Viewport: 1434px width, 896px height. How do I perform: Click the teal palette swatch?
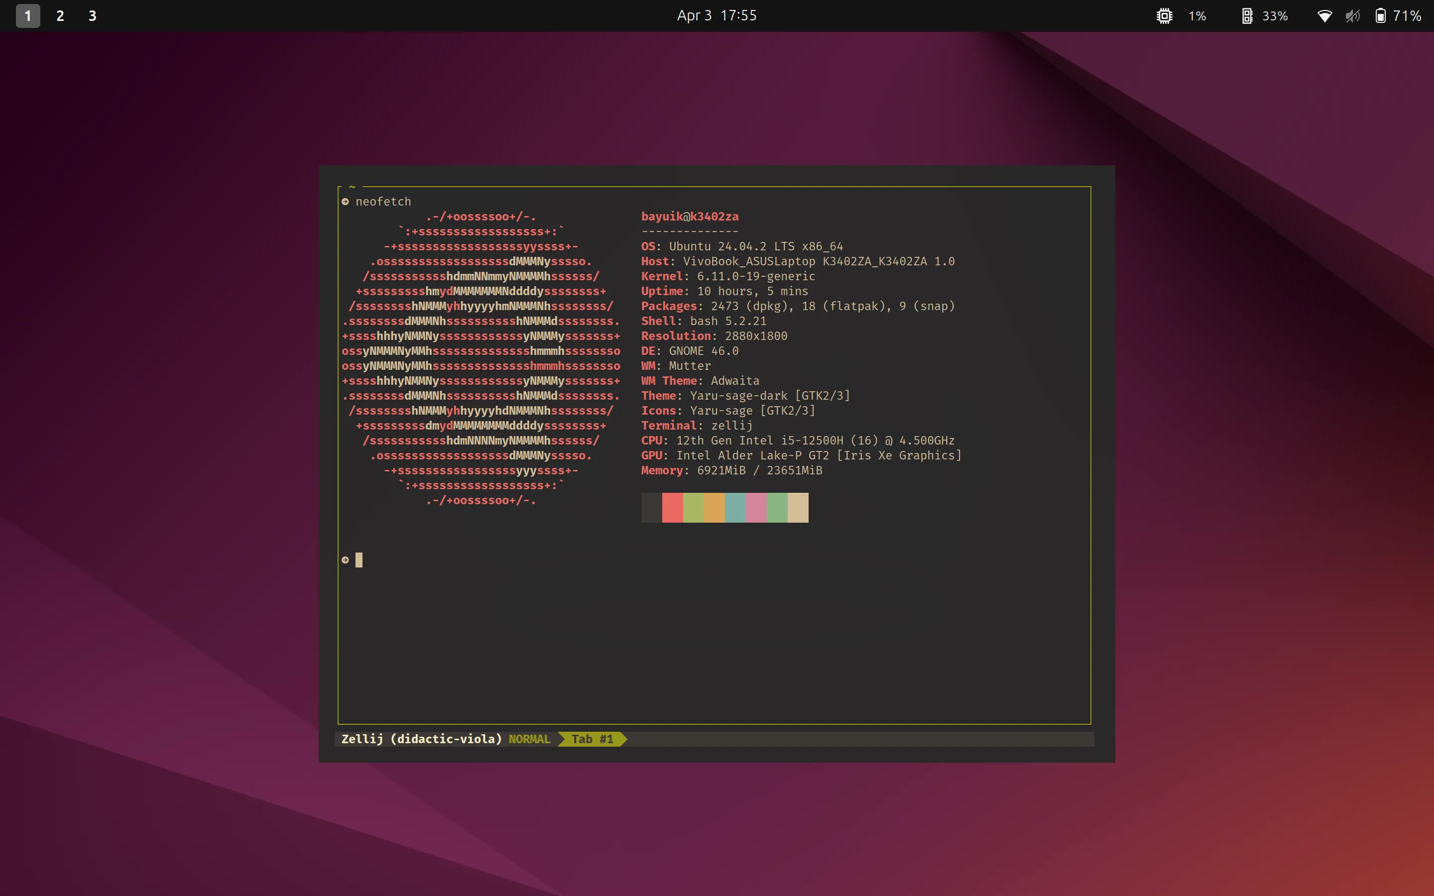point(735,507)
